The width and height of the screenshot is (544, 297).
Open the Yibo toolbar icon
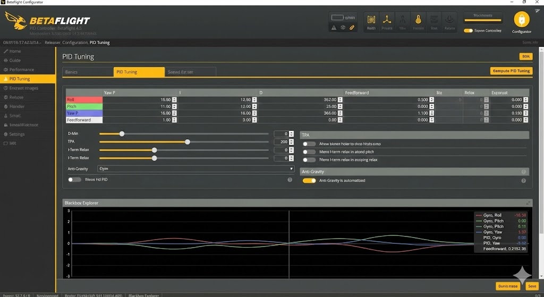[403, 22]
